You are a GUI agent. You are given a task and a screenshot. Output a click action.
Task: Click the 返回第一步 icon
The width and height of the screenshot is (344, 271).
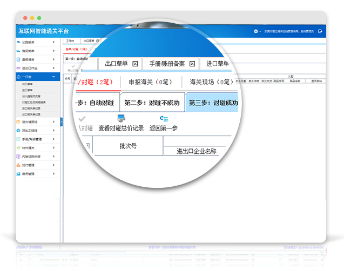click(x=164, y=119)
